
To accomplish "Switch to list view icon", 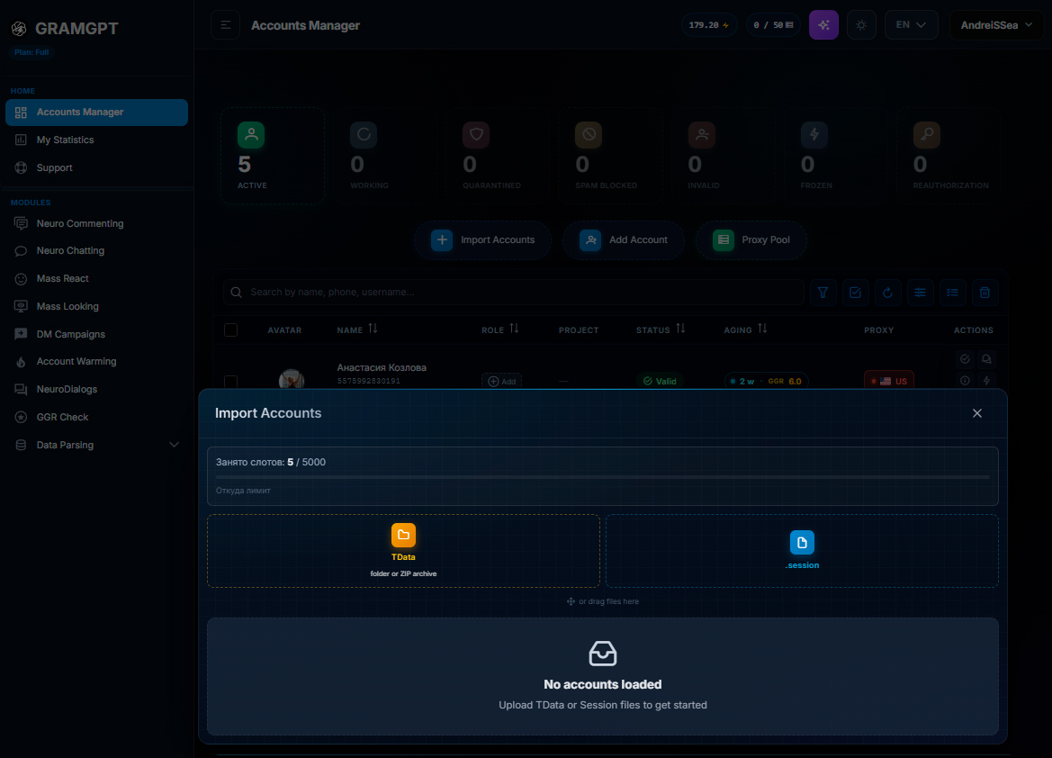I will (x=952, y=292).
